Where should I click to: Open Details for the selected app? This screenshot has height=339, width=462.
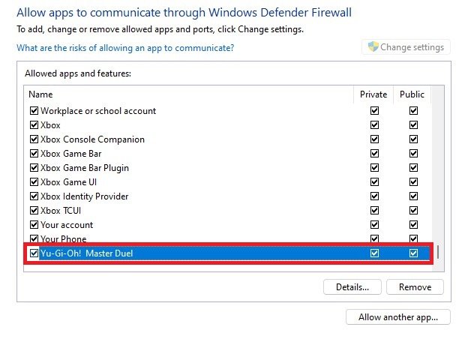[352, 287]
